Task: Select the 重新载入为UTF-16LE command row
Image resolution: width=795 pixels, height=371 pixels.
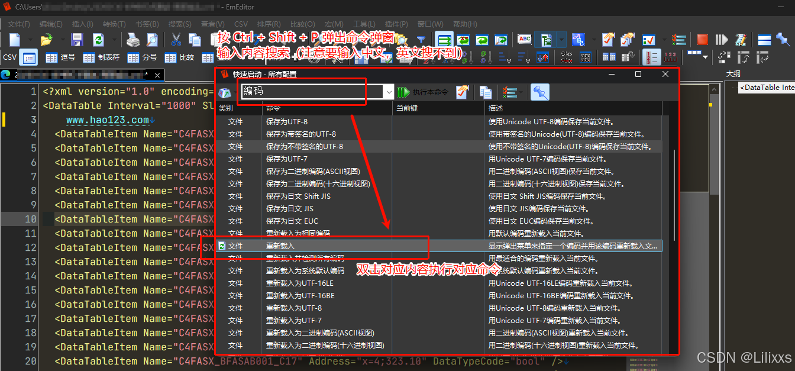Action: pyautogui.click(x=439, y=283)
